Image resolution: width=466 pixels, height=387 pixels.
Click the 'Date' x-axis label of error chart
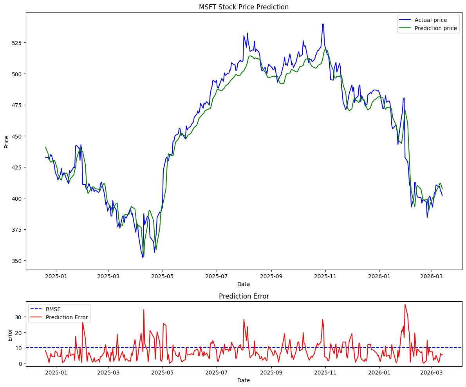pyautogui.click(x=244, y=380)
